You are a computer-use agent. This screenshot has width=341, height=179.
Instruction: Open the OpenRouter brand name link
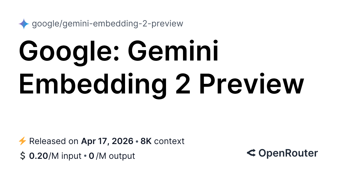pyautogui.click(x=288, y=153)
